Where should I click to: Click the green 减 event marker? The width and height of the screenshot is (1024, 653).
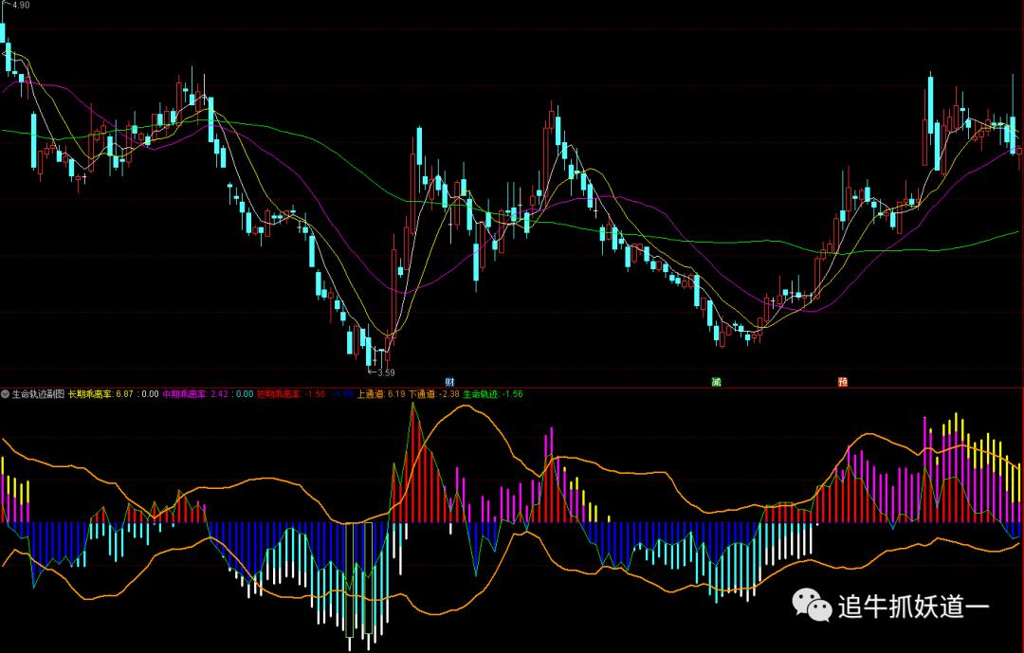(717, 382)
